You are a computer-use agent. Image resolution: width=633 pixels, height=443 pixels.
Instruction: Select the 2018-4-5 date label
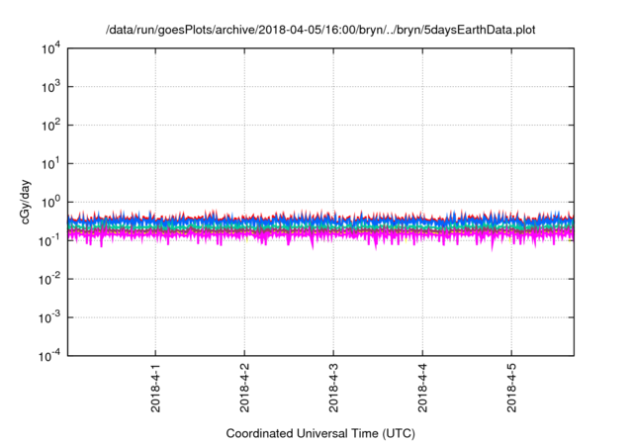[512, 388]
